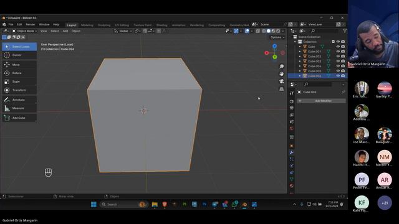This screenshot has width=399, height=224.
Task: Open the Tool tab in Properties editor
Action: click(292, 93)
